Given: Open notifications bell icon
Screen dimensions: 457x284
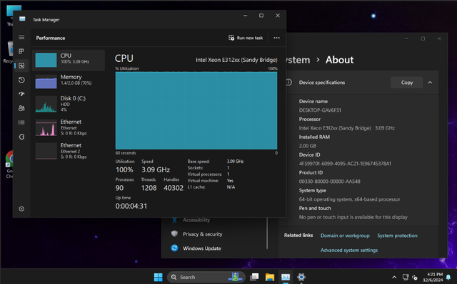Looking at the screenshot, I should (448, 278).
